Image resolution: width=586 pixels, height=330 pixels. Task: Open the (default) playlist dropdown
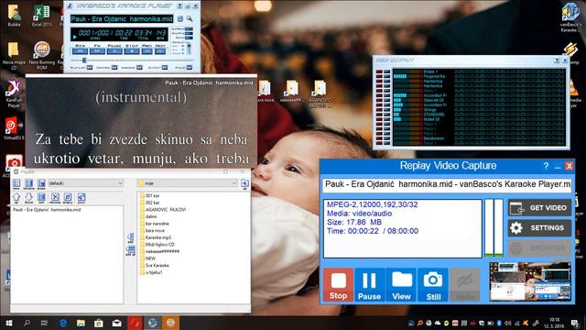coord(85,183)
